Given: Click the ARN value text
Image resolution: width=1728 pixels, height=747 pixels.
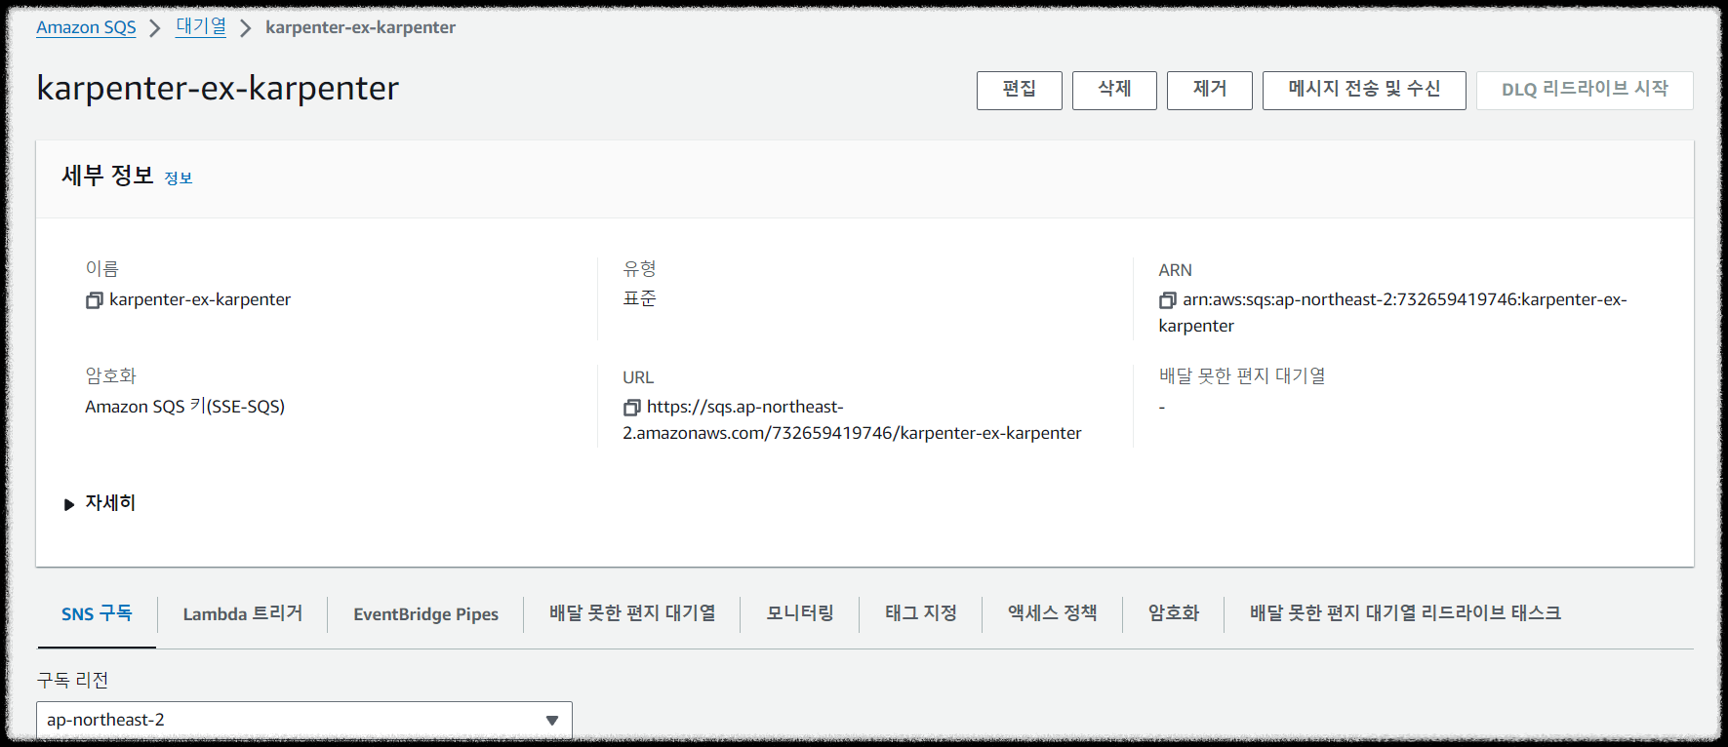Looking at the screenshot, I should [x=1393, y=313].
